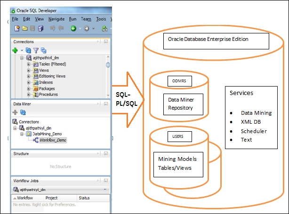Expand the Procedures node
The image size is (289, 214).
point(29,95)
